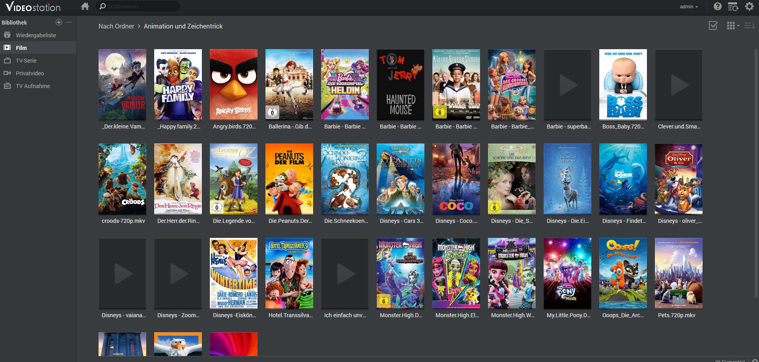The height and width of the screenshot is (362, 759).
Task: Open the grid view mode dropdown
Action: (x=733, y=26)
